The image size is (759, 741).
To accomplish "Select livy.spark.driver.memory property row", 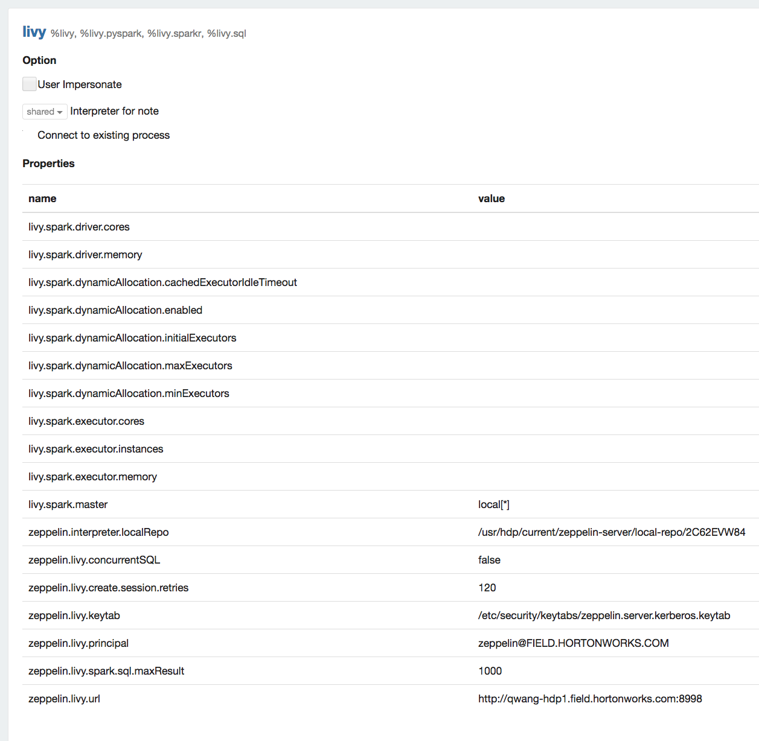I will 85,255.
